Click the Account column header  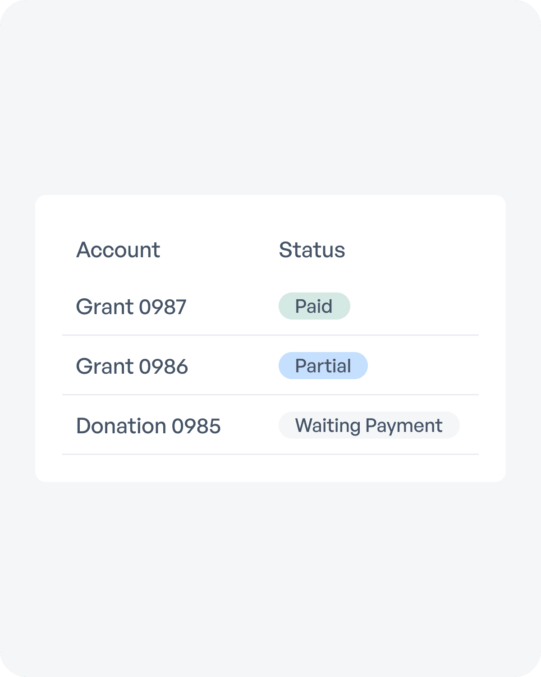pos(118,250)
